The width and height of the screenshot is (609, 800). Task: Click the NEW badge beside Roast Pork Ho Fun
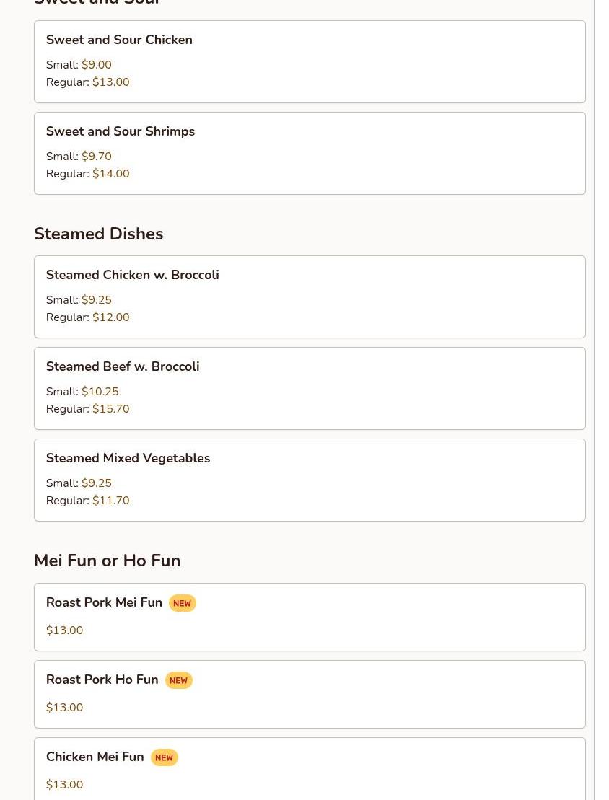tap(178, 680)
